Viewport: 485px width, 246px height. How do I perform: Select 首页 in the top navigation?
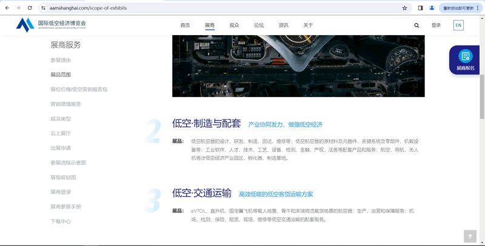pos(185,25)
